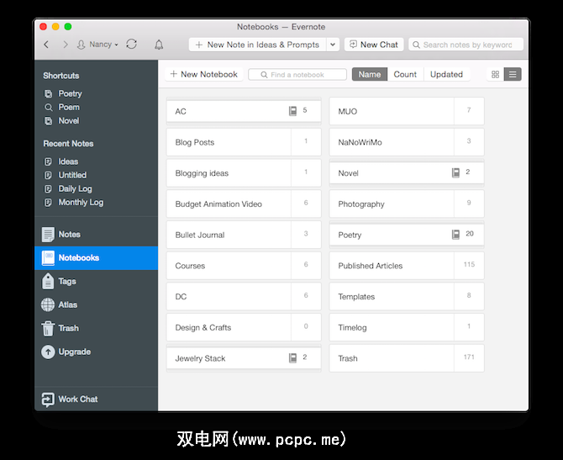Focus the Search notes by keyword field
The width and height of the screenshot is (563, 460).
pos(466,45)
